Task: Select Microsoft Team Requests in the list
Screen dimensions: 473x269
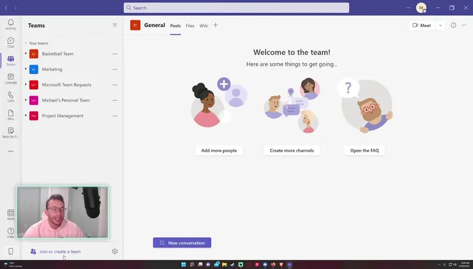Action: [67, 85]
